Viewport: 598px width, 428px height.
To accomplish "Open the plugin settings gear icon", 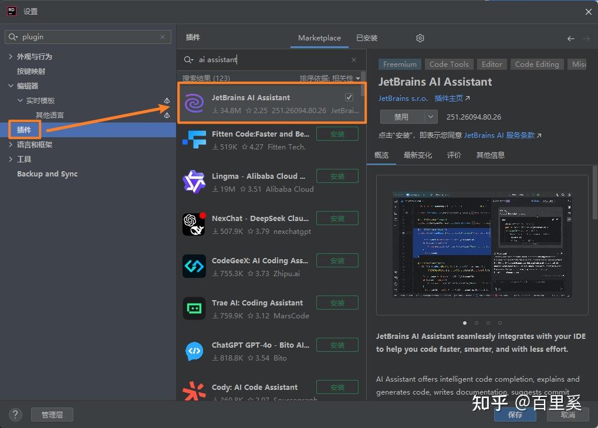I will point(420,38).
